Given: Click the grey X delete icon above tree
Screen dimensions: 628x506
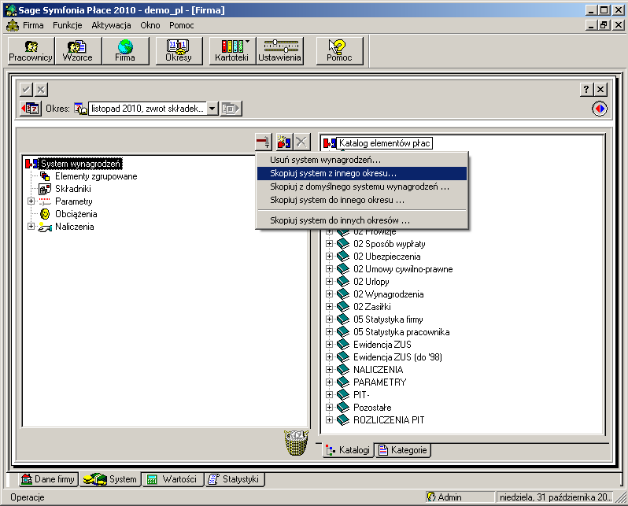Looking at the screenshot, I should click(301, 142).
